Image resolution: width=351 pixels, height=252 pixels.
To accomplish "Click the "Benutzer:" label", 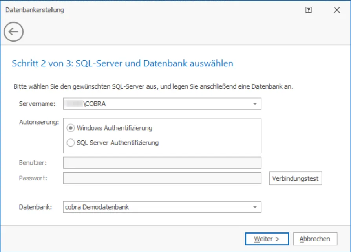I will (33, 163).
